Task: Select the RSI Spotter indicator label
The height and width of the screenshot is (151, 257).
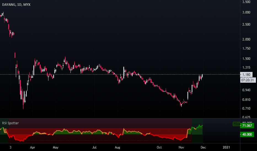Action: click(10, 123)
